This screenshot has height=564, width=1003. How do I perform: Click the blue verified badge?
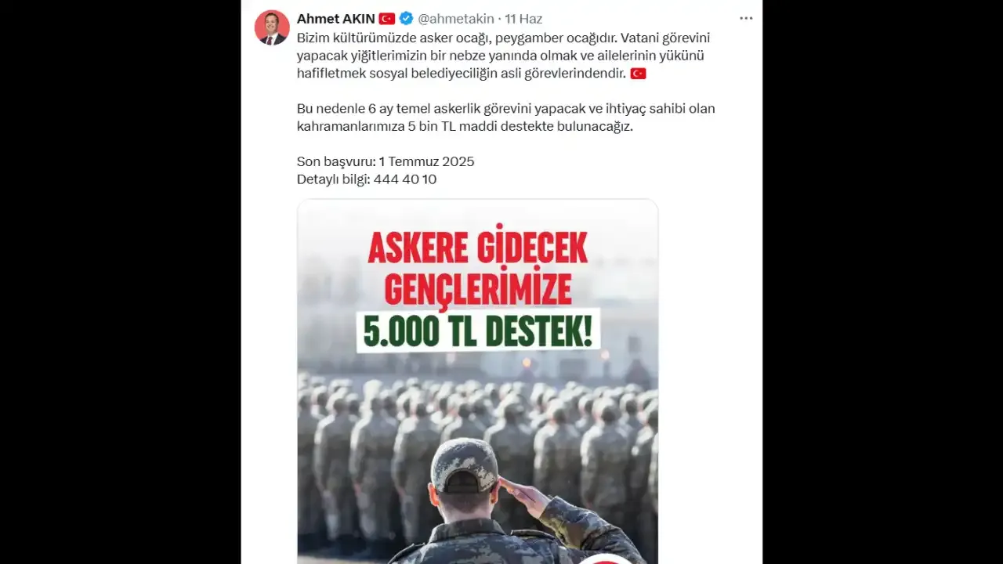click(407, 19)
